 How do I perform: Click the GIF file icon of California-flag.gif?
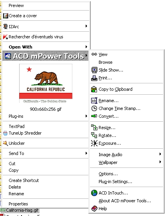point(3,210)
